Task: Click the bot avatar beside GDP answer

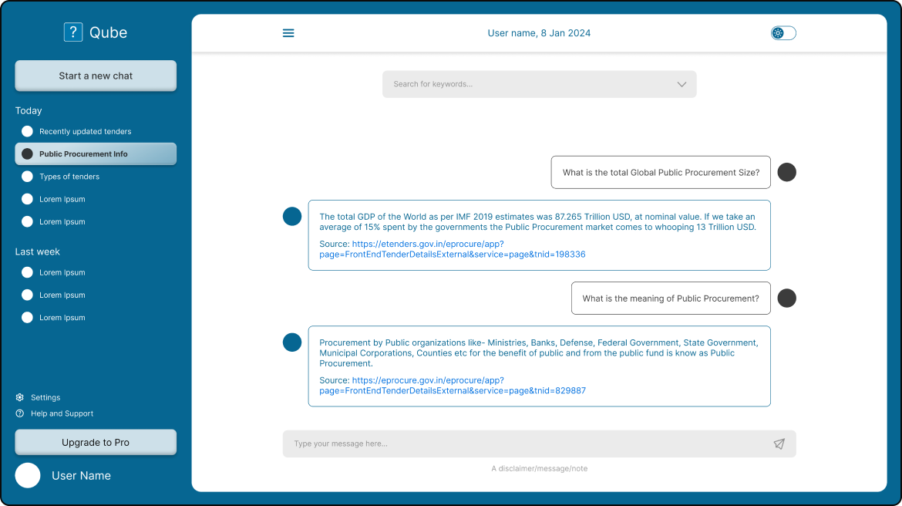Action: [292, 217]
